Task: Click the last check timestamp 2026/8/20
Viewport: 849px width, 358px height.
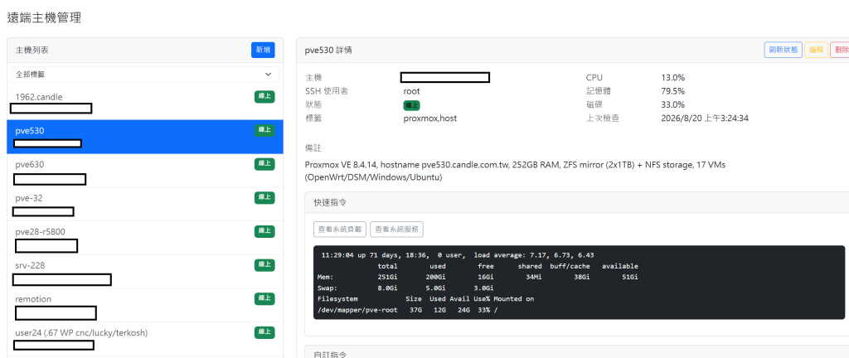Action: pos(705,118)
